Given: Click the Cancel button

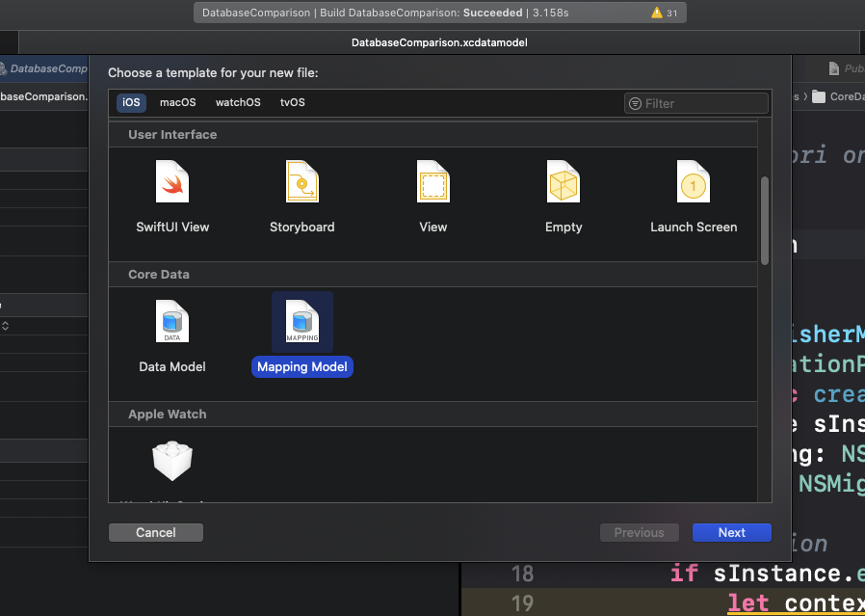Looking at the screenshot, I should click(x=155, y=532).
